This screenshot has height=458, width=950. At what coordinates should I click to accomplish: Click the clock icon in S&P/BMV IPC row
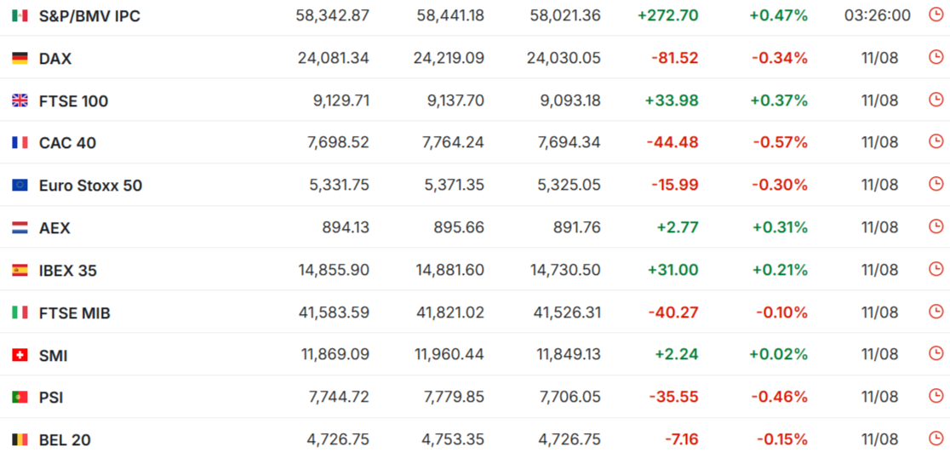[x=936, y=15]
